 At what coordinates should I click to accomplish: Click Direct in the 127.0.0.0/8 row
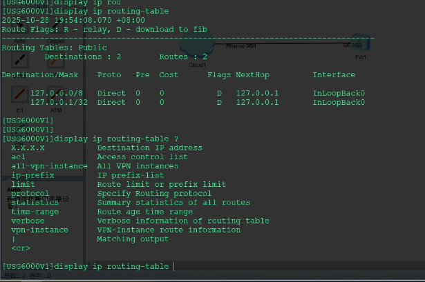[111, 93]
